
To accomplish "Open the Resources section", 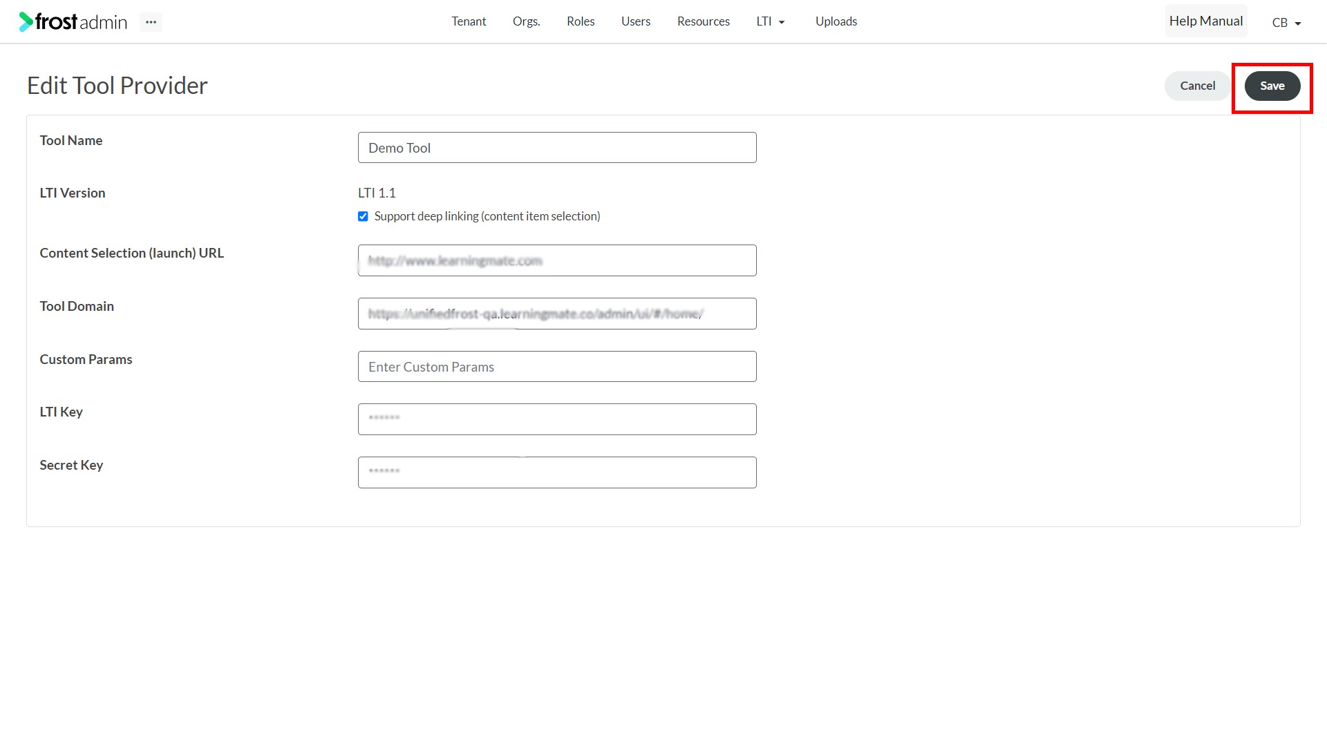I will (x=703, y=21).
